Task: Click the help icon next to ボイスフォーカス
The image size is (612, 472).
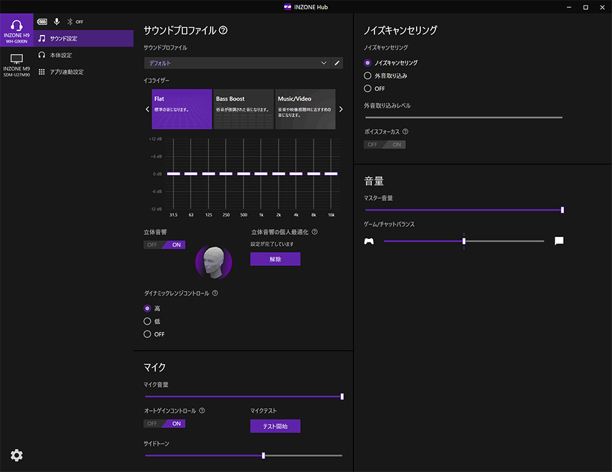Action: pos(405,132)
